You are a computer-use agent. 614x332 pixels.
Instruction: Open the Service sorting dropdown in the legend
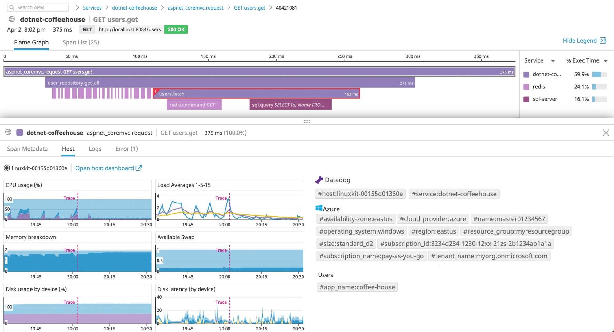pos(553,60)
